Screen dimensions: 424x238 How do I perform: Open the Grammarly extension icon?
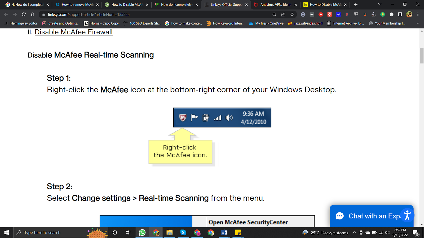tap(303, 15)
